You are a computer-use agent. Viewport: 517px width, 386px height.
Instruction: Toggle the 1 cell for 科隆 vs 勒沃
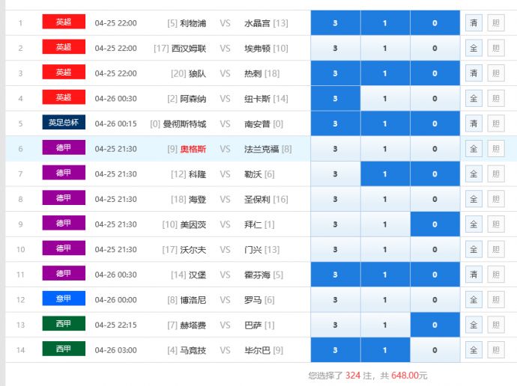pos(385,174)
